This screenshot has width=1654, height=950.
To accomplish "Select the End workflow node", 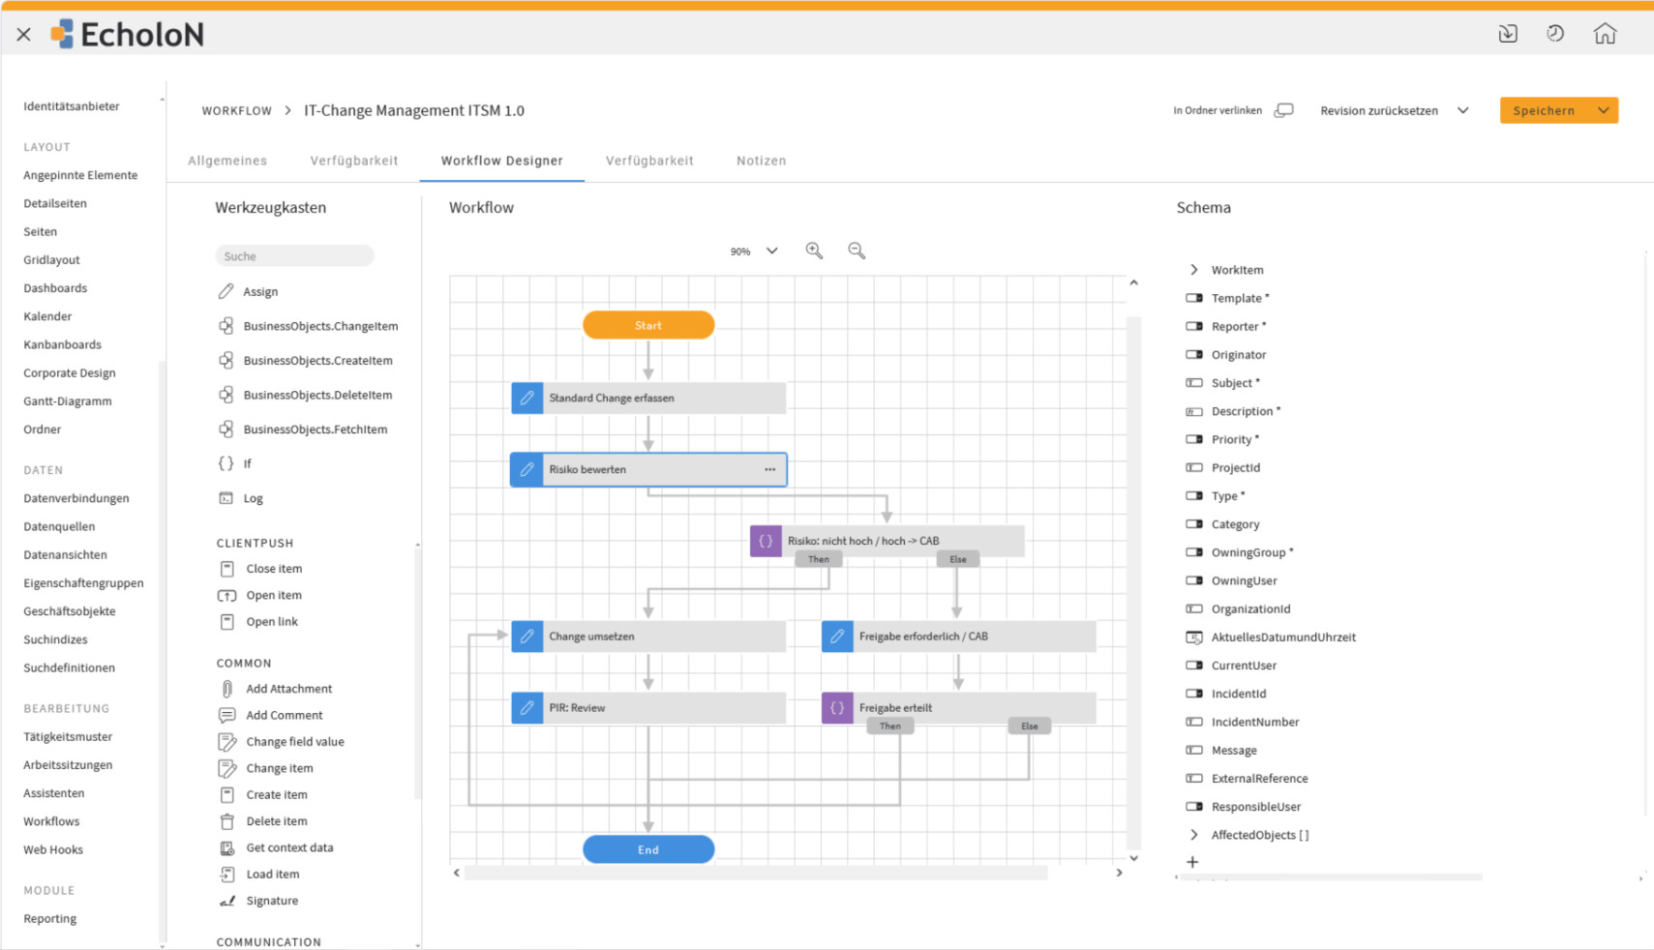I will [x=648, y=849].
